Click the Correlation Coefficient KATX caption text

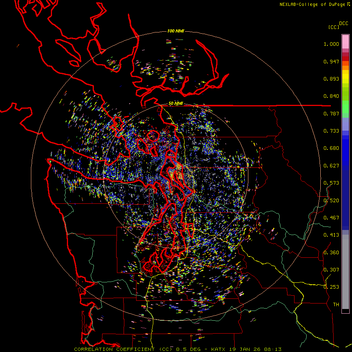click(x=178, y=349)
